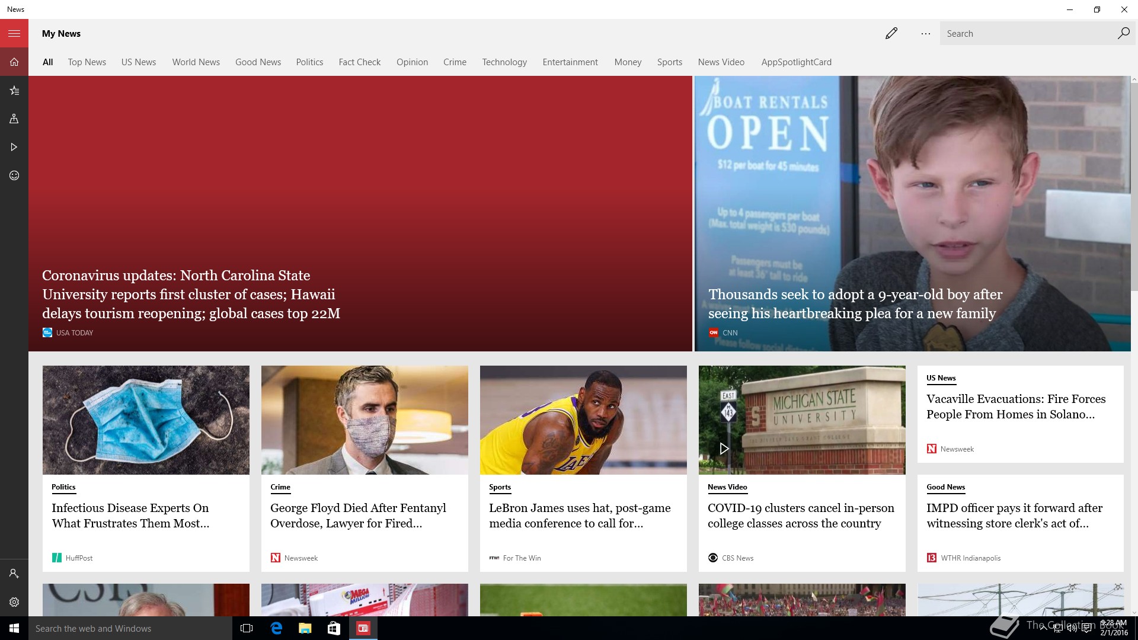Open the Videos play icon in sidebar

14,147
